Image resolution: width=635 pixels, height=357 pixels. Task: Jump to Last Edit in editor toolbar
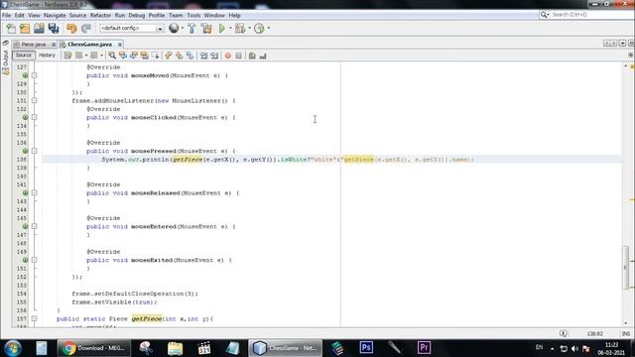click(x=67, y=56)
